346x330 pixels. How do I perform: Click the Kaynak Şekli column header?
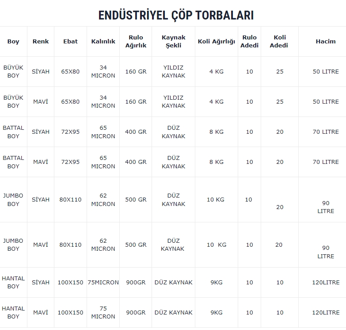pos(173,41)
